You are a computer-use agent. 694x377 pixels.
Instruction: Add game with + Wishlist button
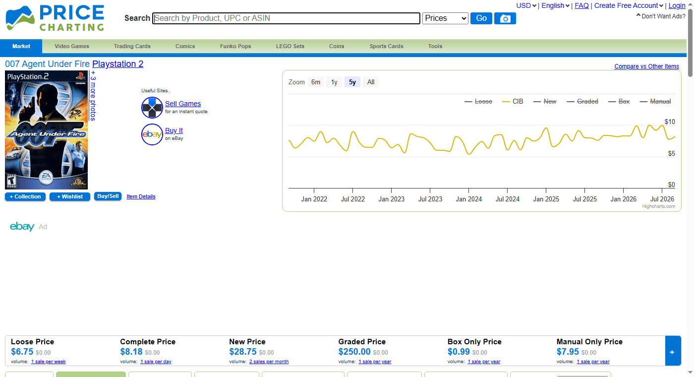70,197
